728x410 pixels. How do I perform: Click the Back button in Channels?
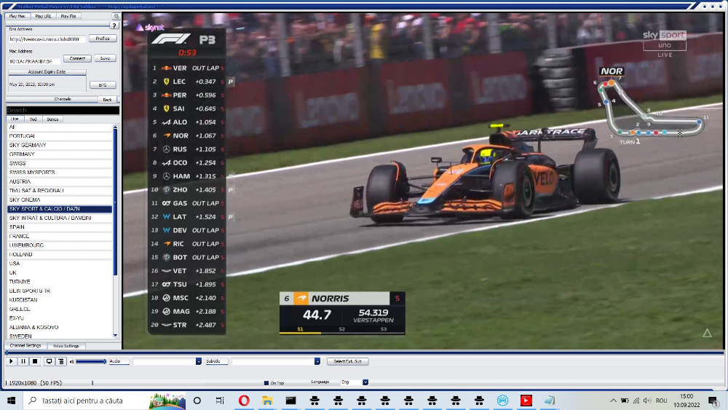[x=107, y=100]
